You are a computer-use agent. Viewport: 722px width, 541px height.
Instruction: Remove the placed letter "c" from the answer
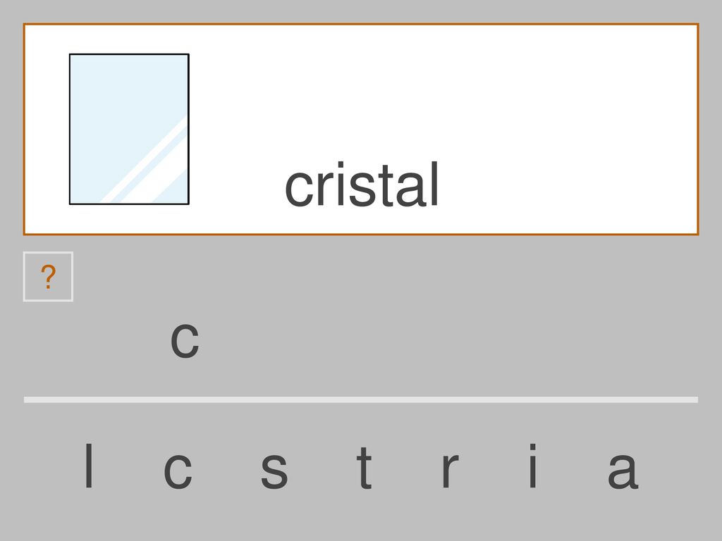point(185,341)
